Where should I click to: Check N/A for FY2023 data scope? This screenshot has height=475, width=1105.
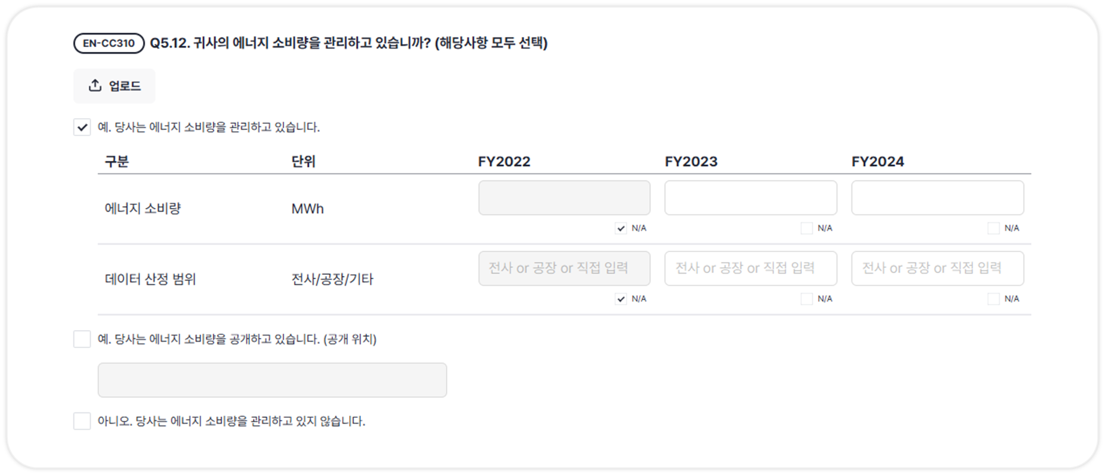point(807,299)
